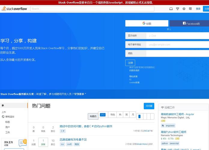Click the blue 注册 button in header
Screen dimensions: 209x150
click(206, 9)
